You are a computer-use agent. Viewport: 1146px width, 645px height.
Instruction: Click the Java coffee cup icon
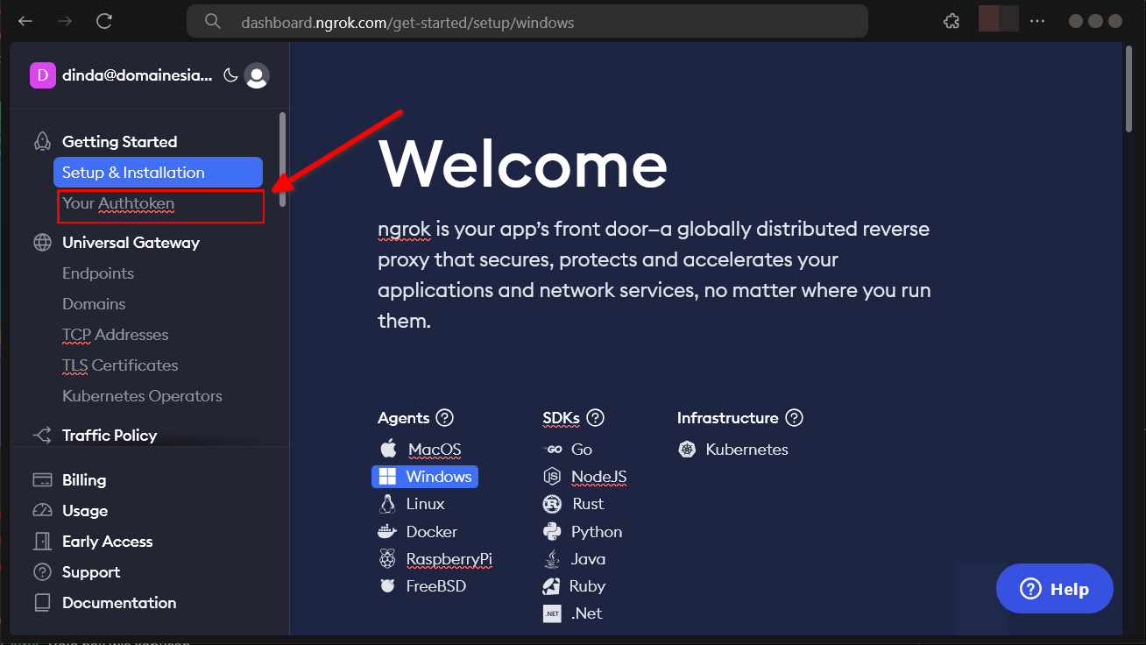pos(552,559)
